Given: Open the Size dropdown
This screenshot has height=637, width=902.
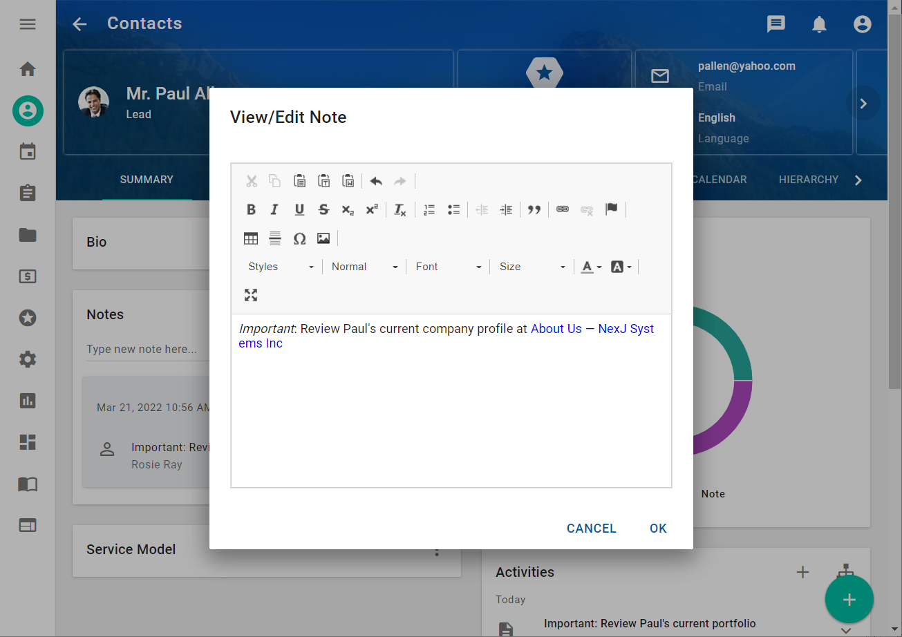Looking at the screenshot, I should (x=532, y=267).
